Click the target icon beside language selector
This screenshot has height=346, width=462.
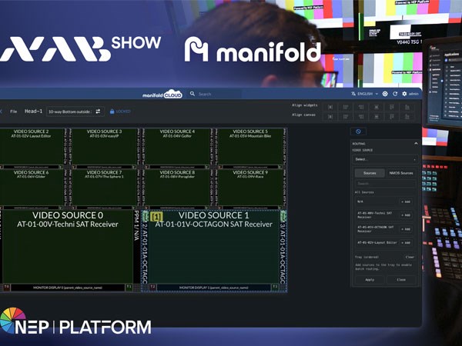coord(385,94)
